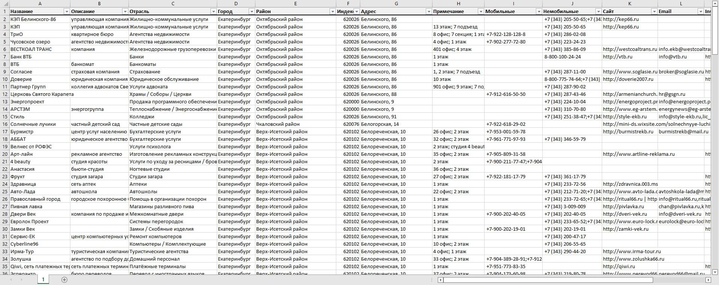The height and width of the screenshot is (285, 719).
Task: Select the cell '8-800-100-24-24'
Action: point(572,57)
